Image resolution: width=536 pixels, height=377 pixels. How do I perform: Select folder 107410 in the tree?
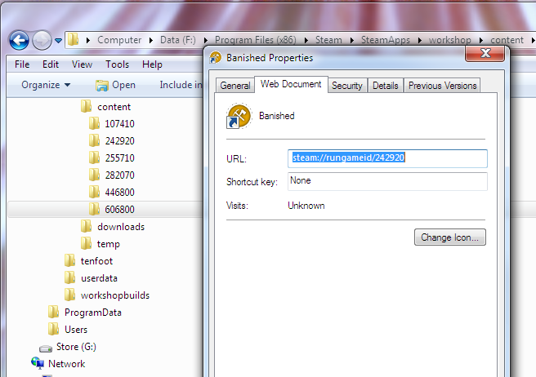point(119,123)
